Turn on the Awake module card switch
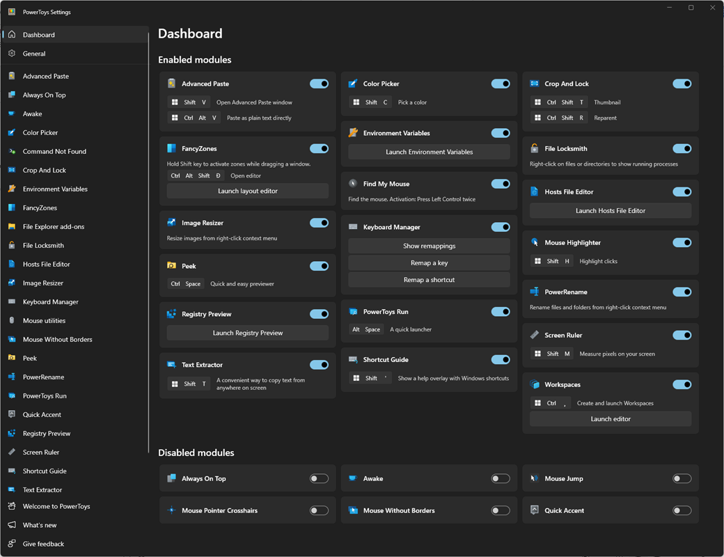This screenshot has width=724, height=557. pyautogui.click(x=501, y=478)
